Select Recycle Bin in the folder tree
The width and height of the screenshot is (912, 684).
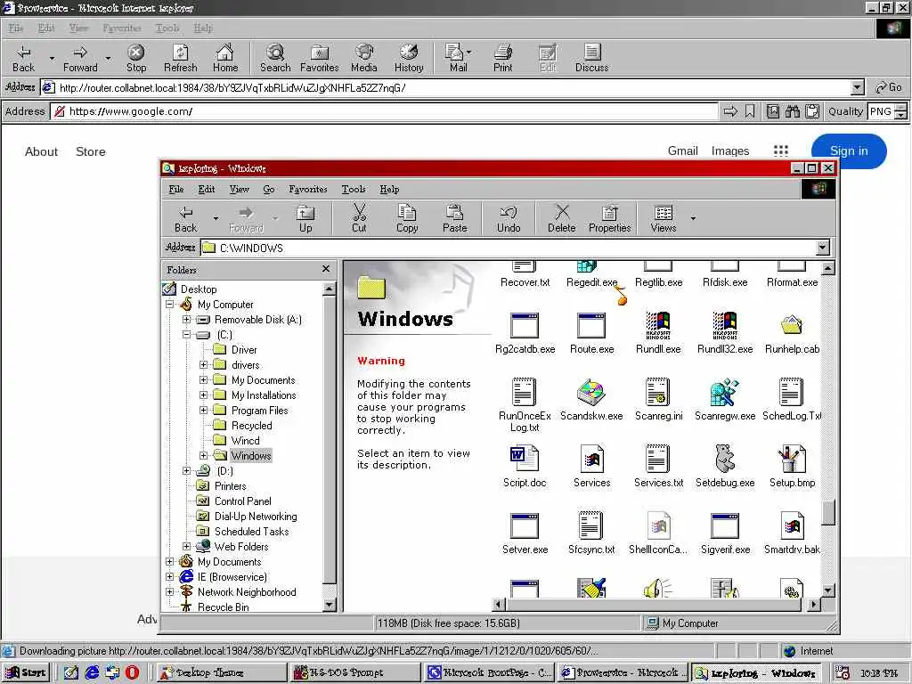coord(223,607)
